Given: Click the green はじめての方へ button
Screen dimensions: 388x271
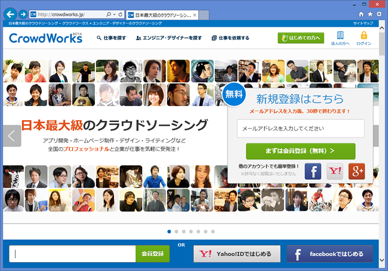Looking at the screenshot, I should [301, 38].
